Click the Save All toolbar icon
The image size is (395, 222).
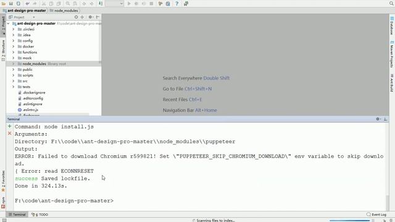click(11, 4)
